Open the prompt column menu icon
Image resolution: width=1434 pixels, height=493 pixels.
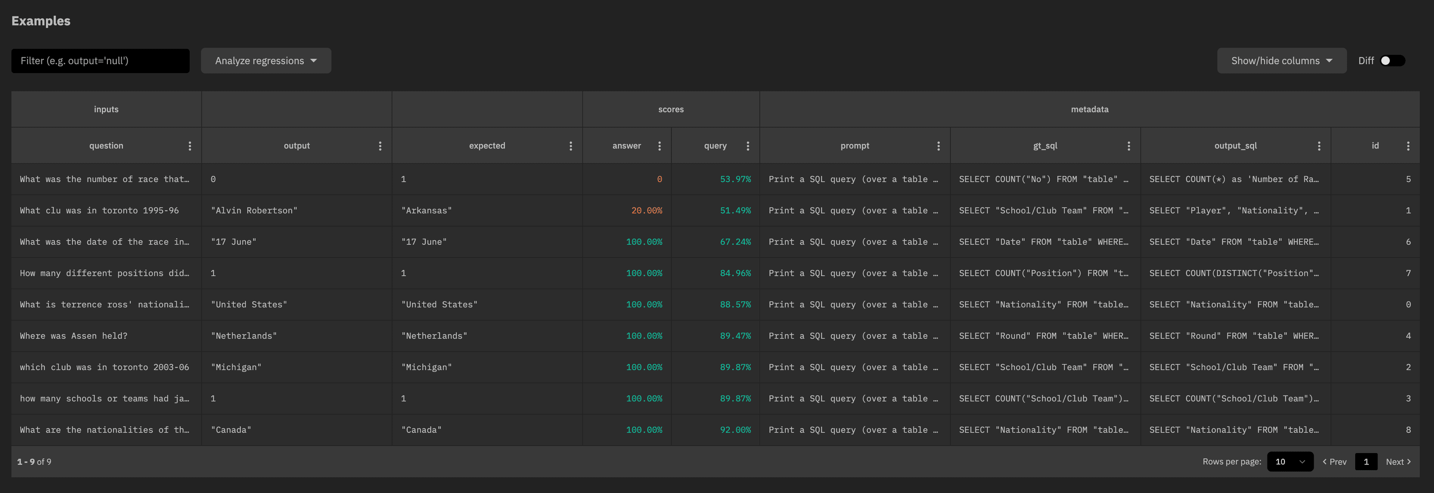(x=938, y=146)
